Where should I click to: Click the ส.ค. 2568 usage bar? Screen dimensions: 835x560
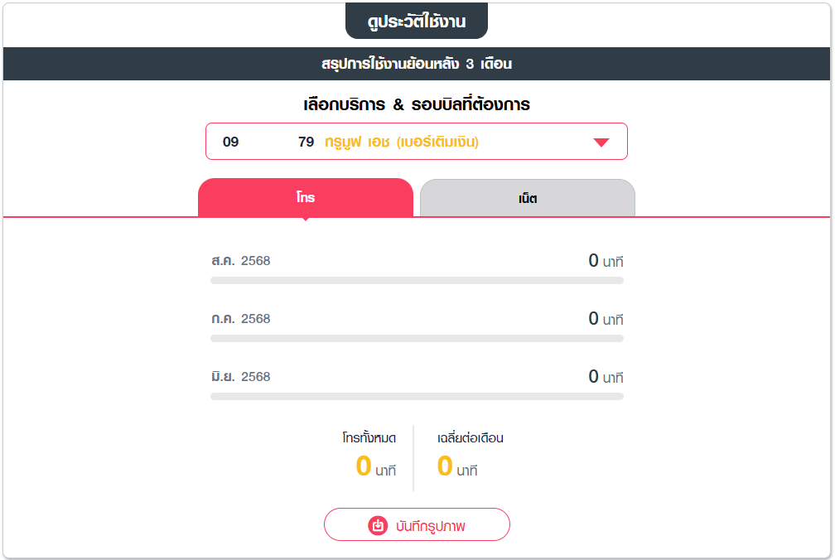click(417, 281)
